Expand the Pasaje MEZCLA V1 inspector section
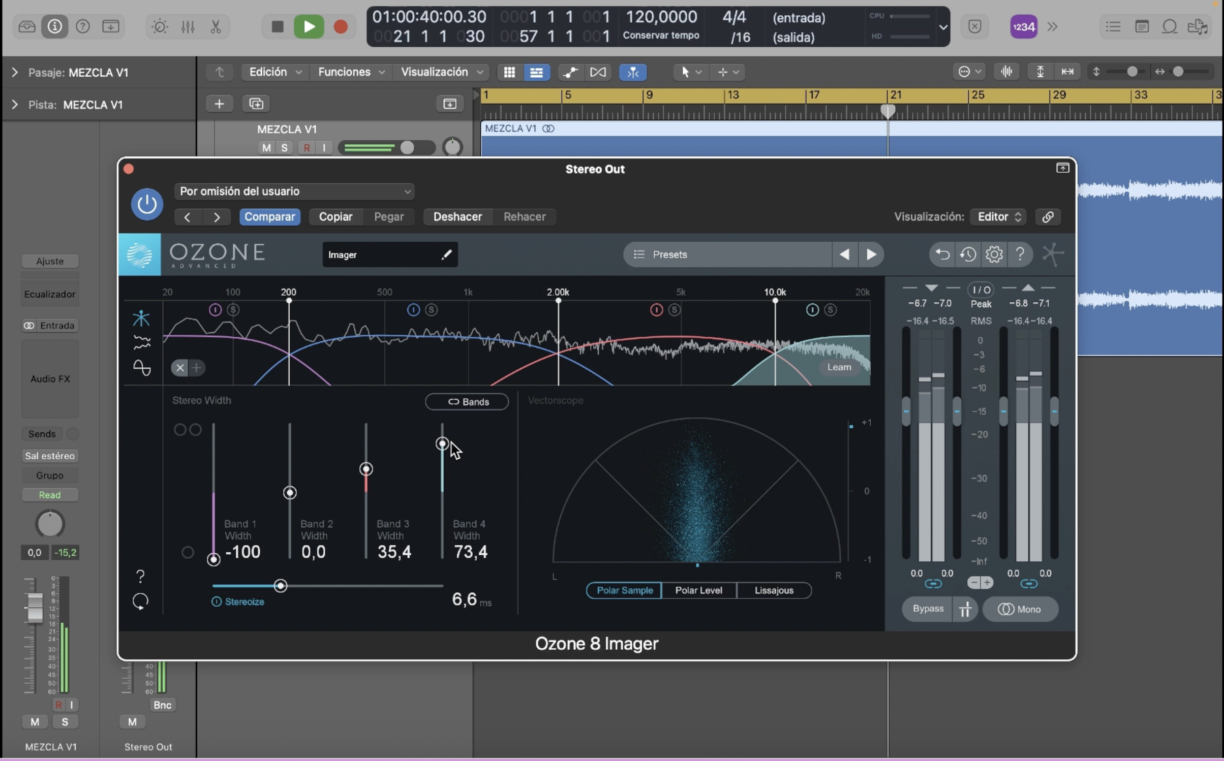Viewport: 1224px width, 761px height. (15, 73)
